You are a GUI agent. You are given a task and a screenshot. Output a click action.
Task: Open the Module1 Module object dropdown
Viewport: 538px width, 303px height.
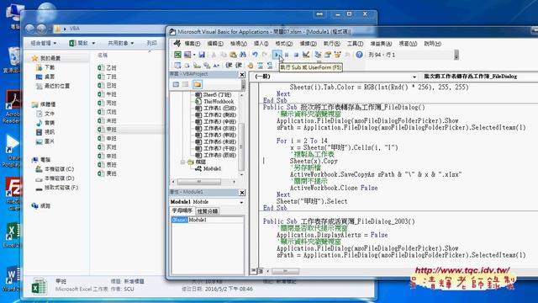pos(241,202)
